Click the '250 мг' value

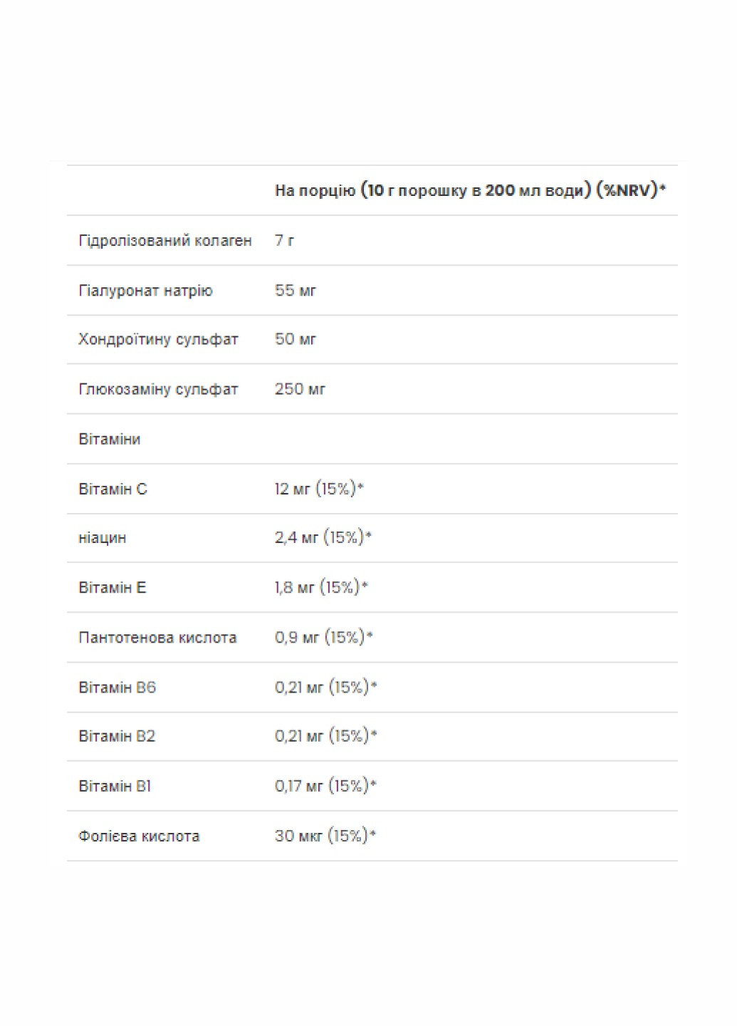(300, 389)
